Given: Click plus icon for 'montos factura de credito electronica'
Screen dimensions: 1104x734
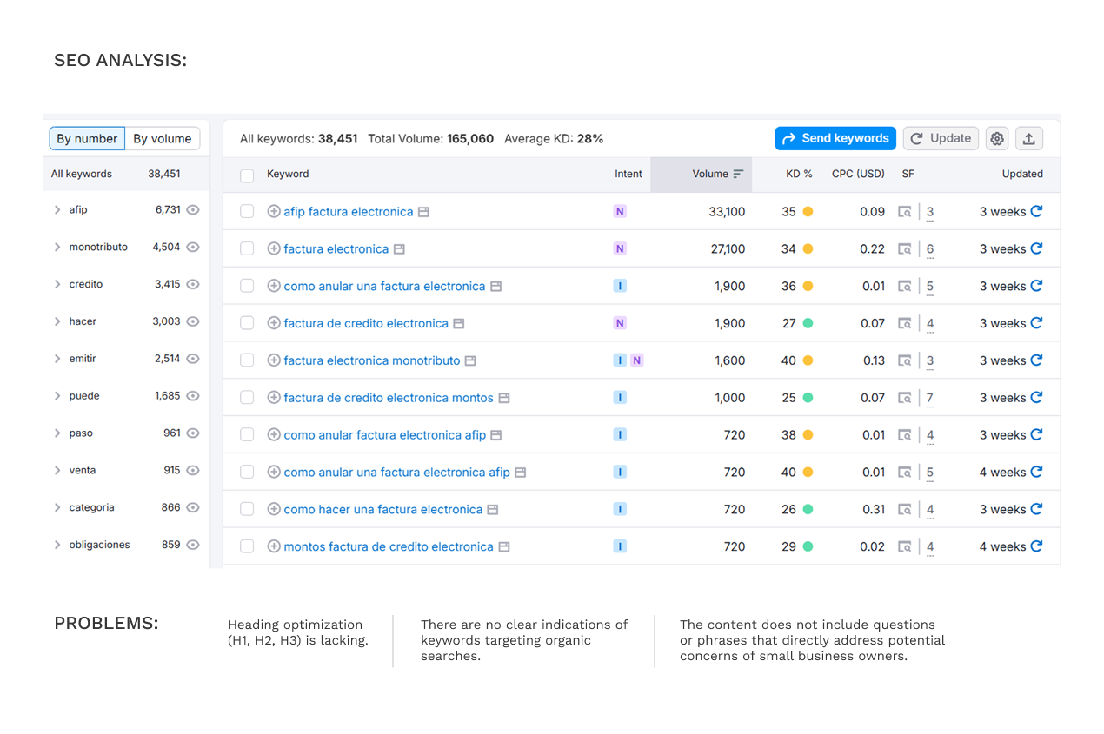Looking at the screenshot, I should tap(274, 546).
